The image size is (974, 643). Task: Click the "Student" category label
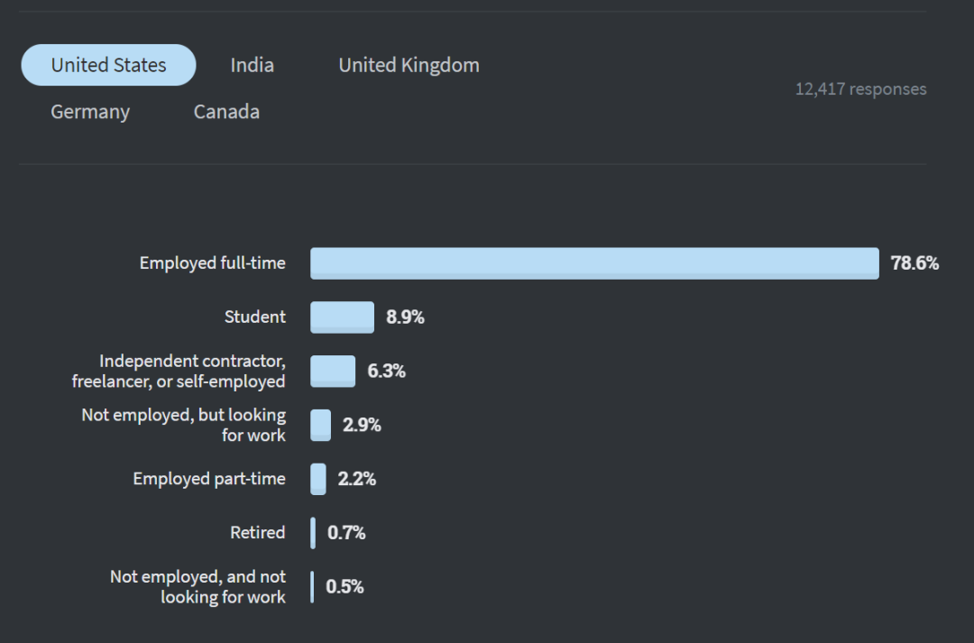click(x=254, y=317)
